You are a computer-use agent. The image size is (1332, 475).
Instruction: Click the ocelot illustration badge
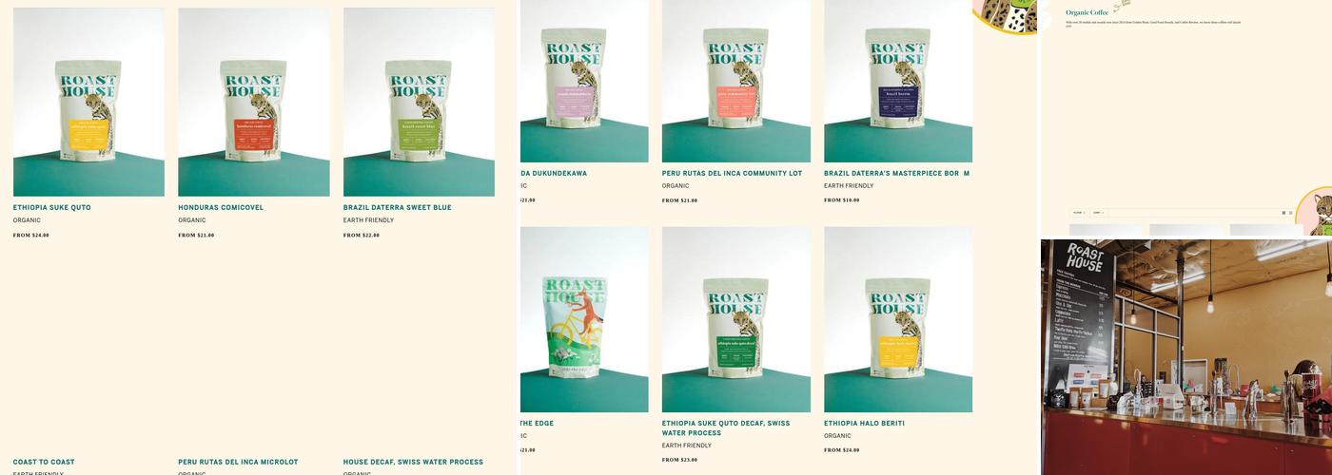(x=1315, y=211)
